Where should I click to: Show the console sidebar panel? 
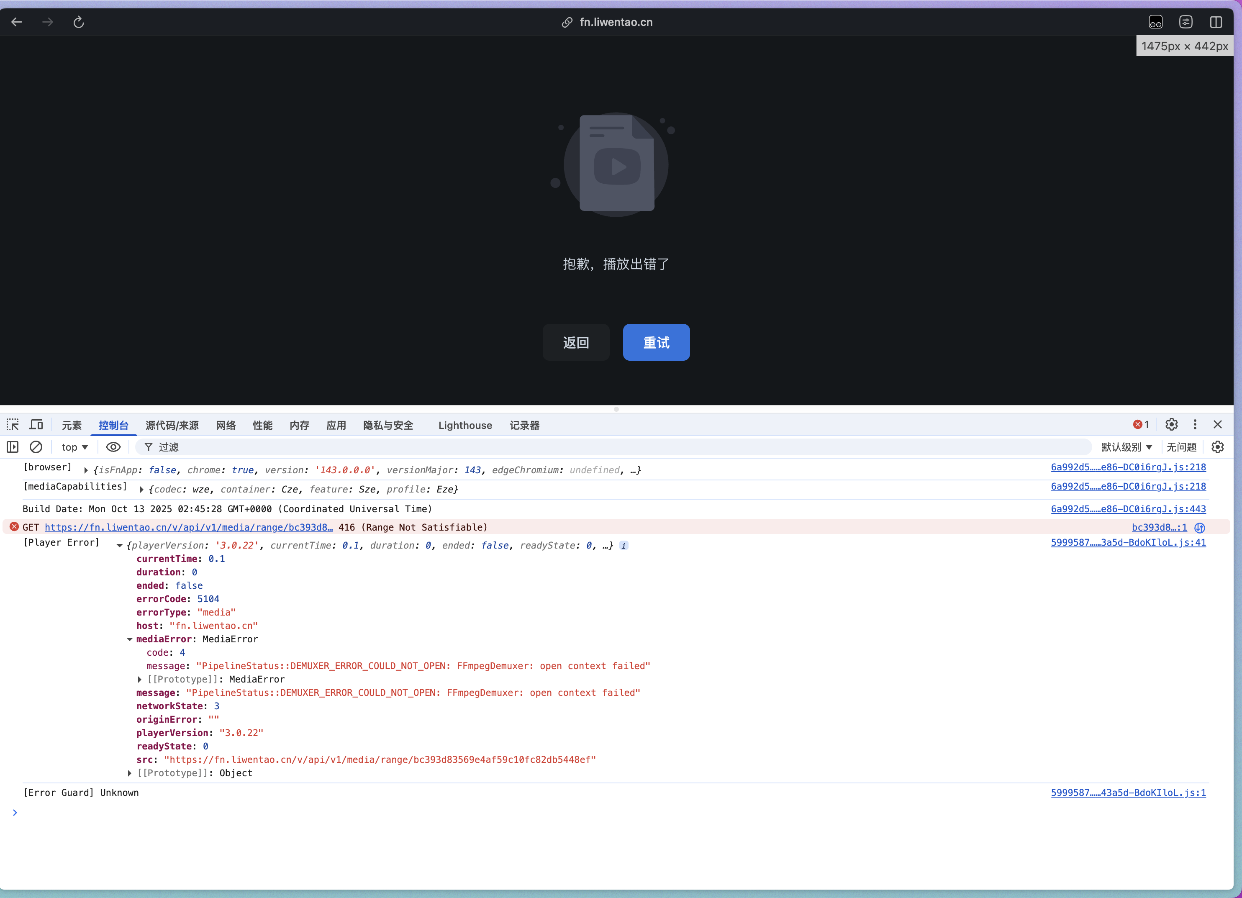tap(13, 447)
